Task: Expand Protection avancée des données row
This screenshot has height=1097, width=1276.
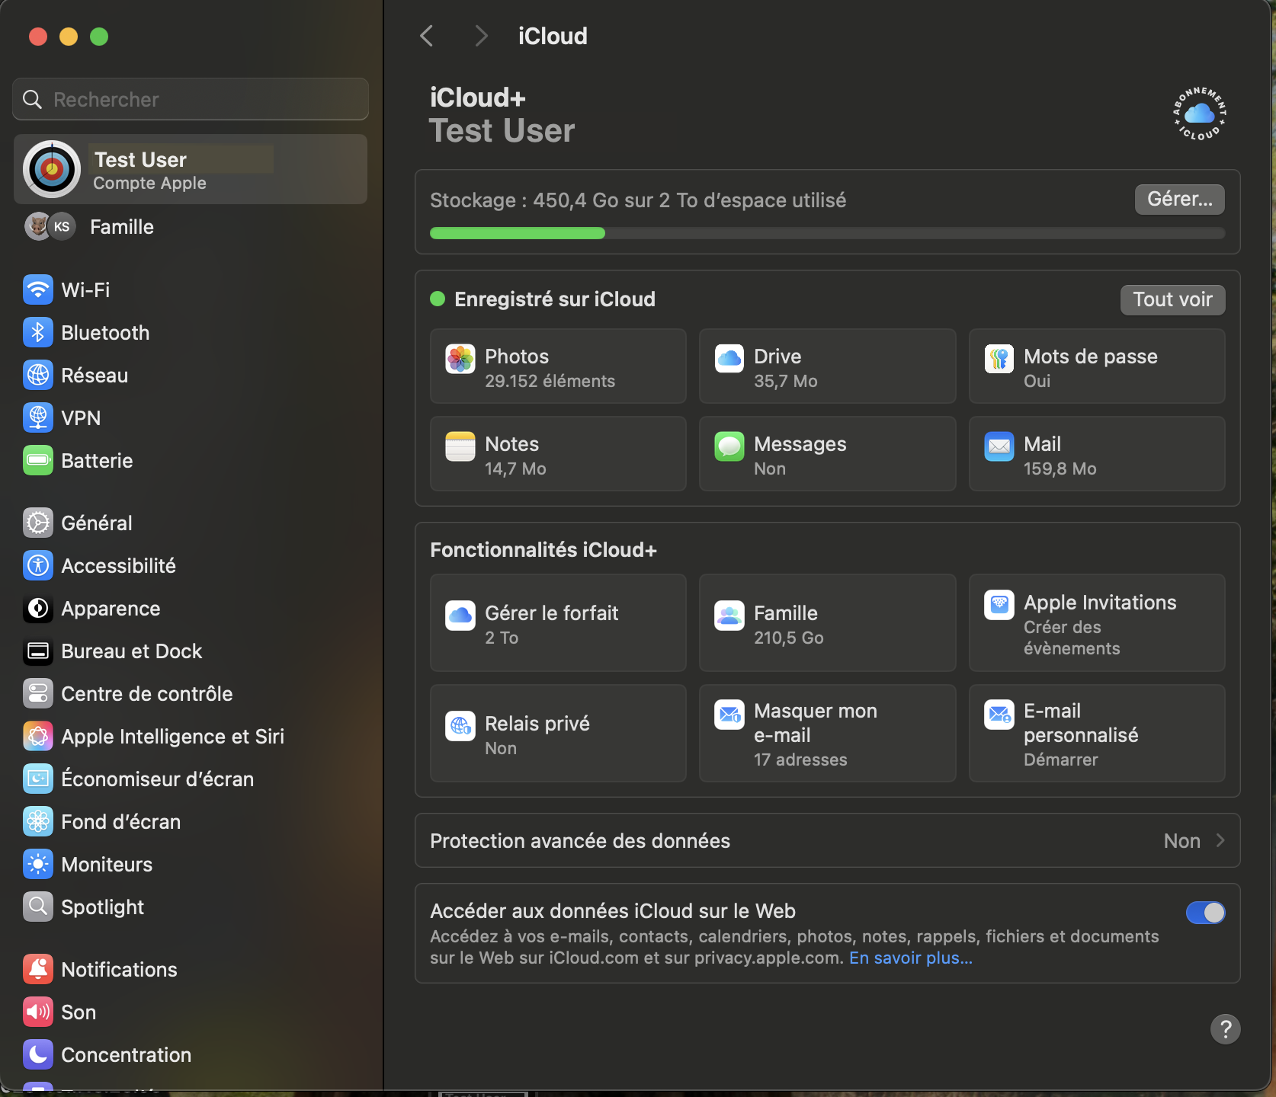Action: pos(827,841)
